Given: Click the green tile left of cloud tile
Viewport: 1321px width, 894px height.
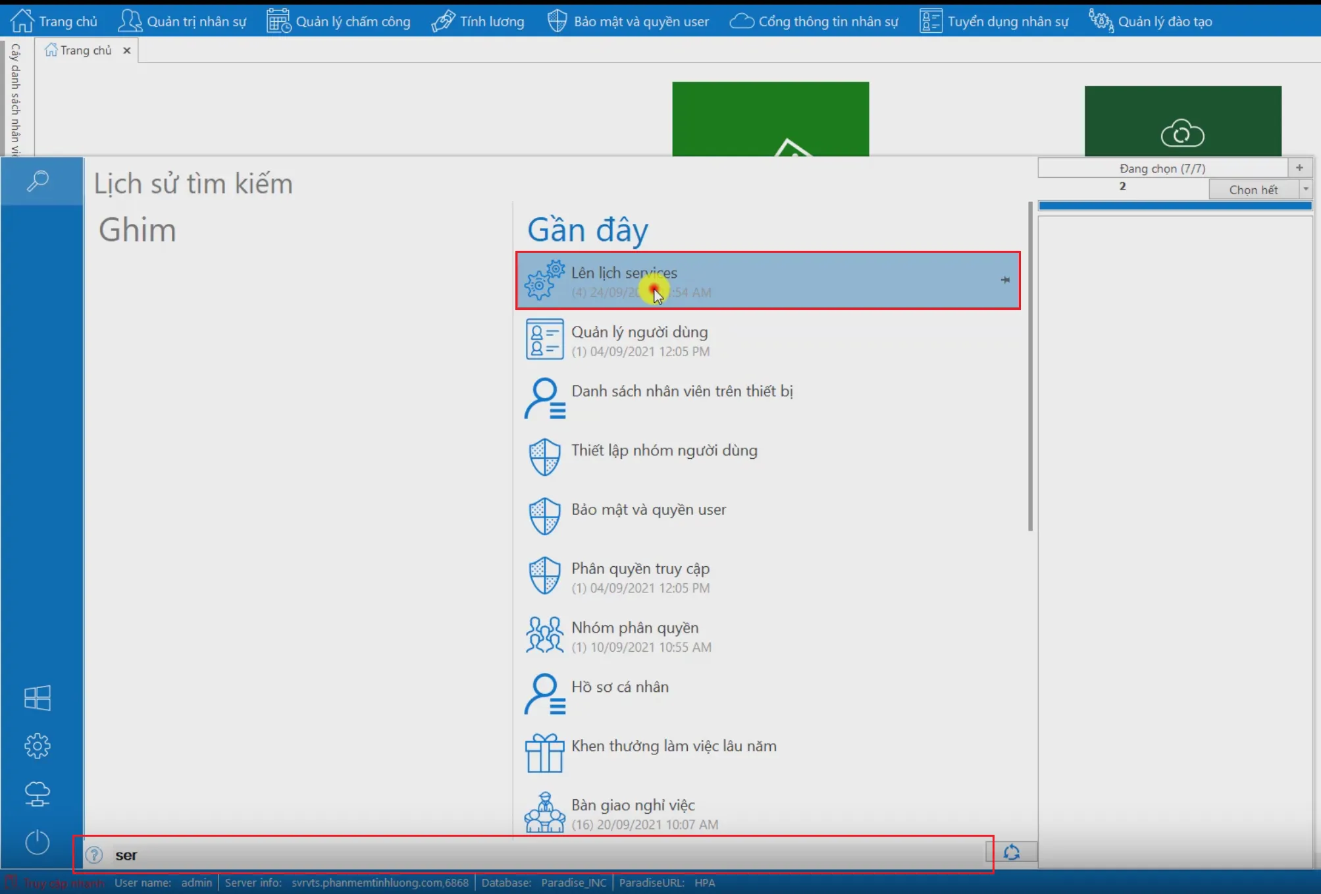Looking at the screenshot, I should (770, 118).
